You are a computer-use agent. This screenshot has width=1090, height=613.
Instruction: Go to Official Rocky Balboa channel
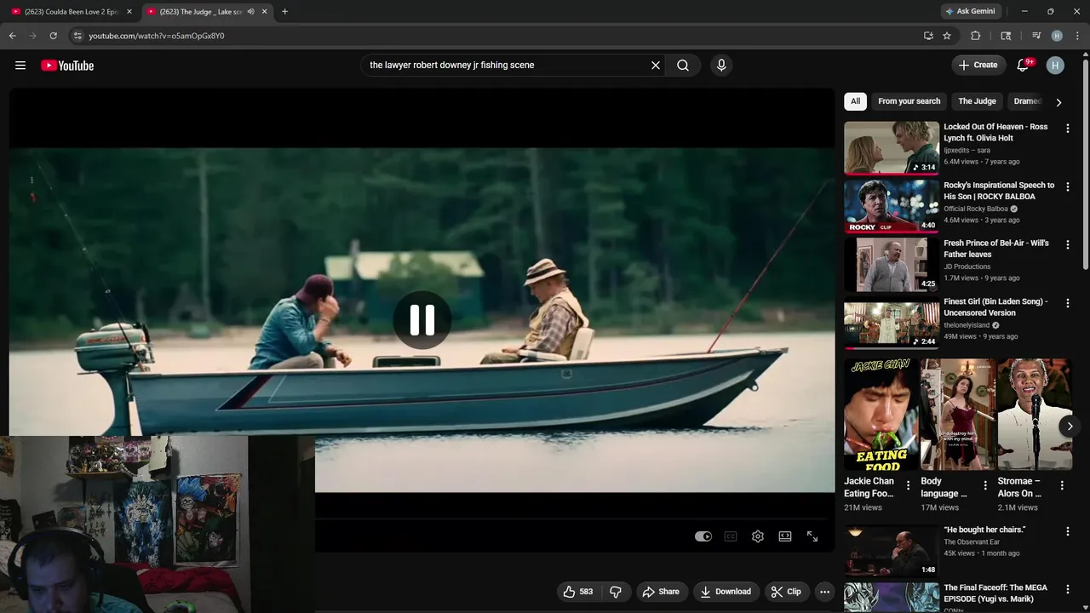click(x=976, y=209)
